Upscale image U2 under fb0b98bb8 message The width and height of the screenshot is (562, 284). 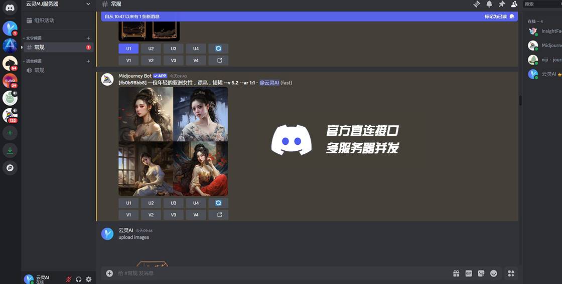151,203
